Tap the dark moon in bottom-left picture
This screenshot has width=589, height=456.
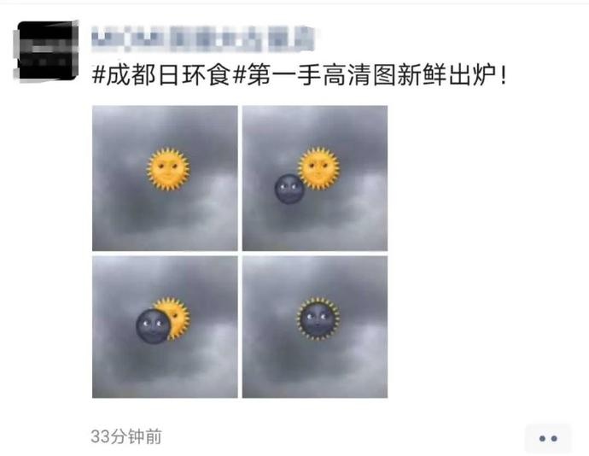153,326
